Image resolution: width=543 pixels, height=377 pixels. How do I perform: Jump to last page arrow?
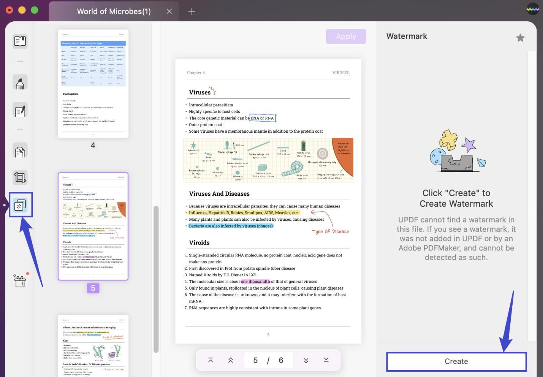(326, 360)
